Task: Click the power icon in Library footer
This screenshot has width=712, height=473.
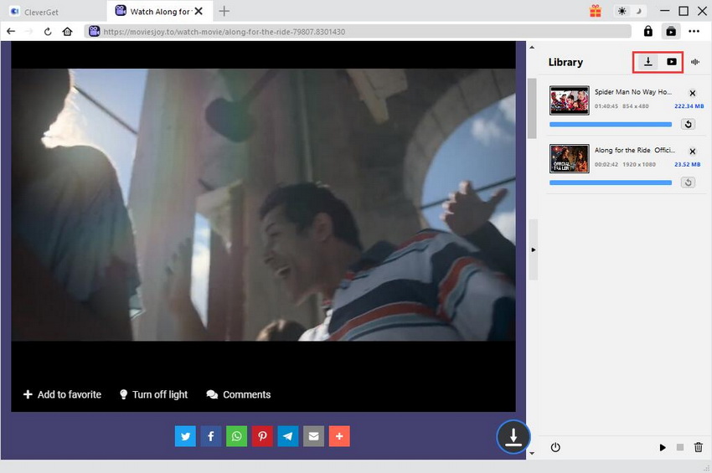Action: [555, 448]
